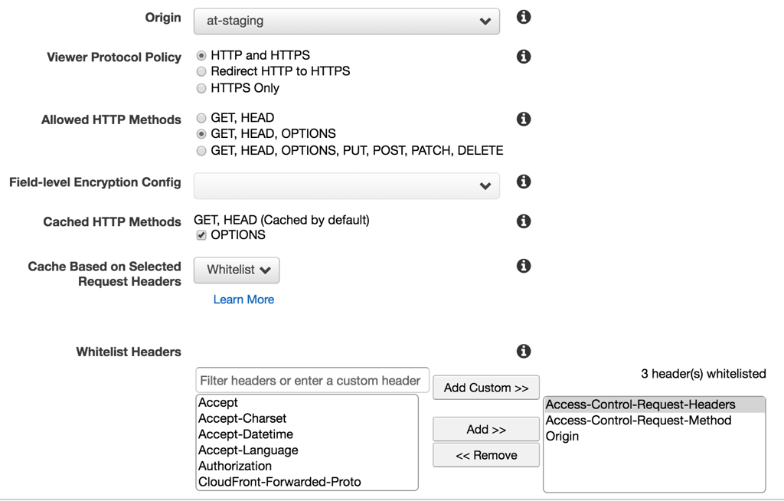View help for Allowed HTTP Methods
The width and height of the screenshot is (784, 501).
click(524, 119)
